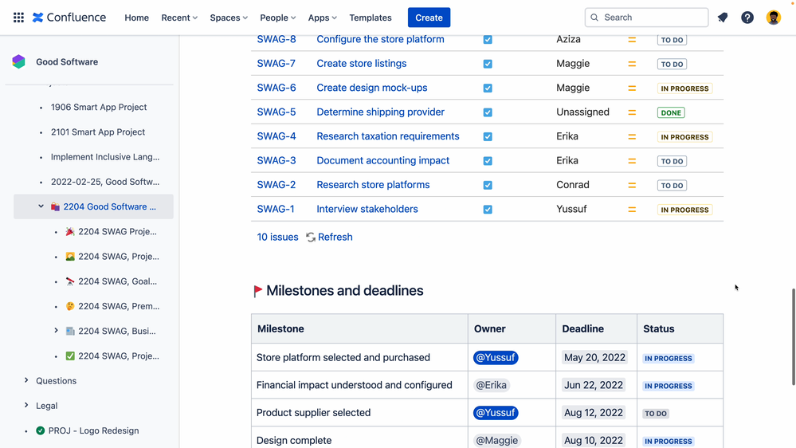Image resolution: width=796 pixels, height=448 pixels.
Task: Open the 2022-02-25, Good Softw page
Action: pyautogui.click(x=105, y=182)
